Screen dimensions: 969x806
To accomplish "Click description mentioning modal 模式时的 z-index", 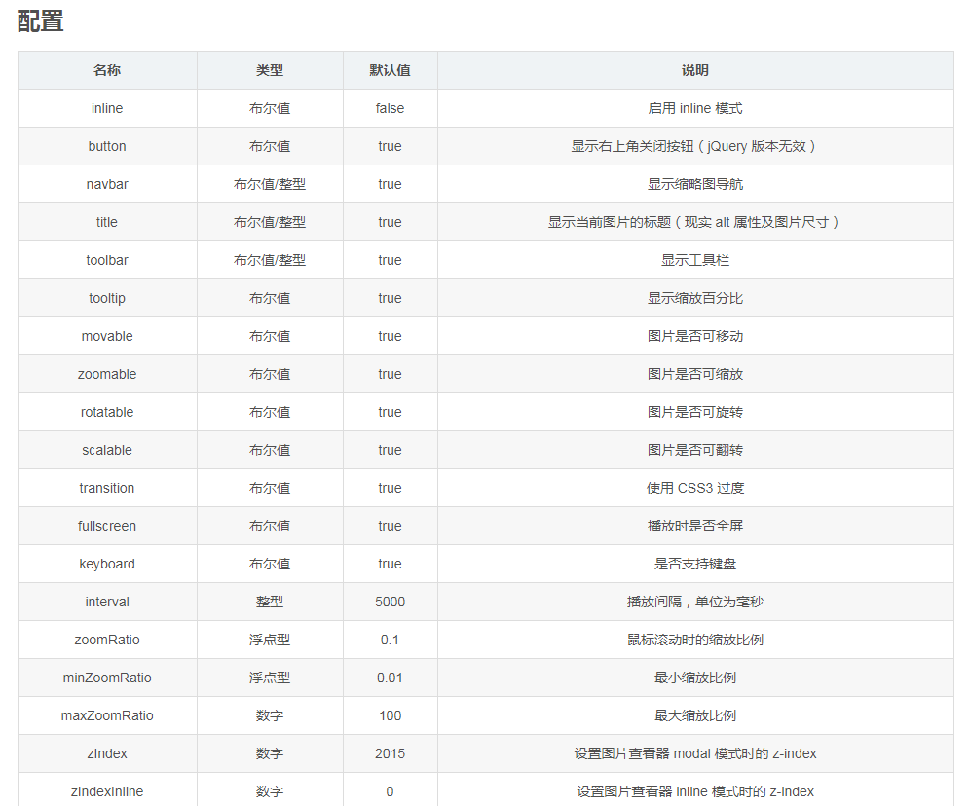I will click(x=695, y=754).
